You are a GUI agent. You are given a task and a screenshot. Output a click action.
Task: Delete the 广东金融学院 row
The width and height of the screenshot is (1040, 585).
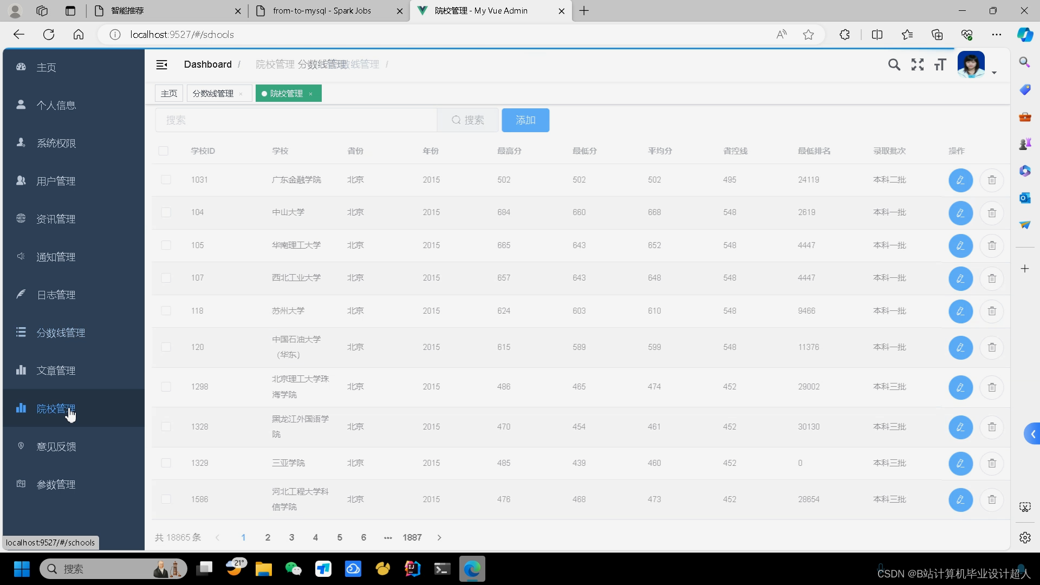click(991, 180)
